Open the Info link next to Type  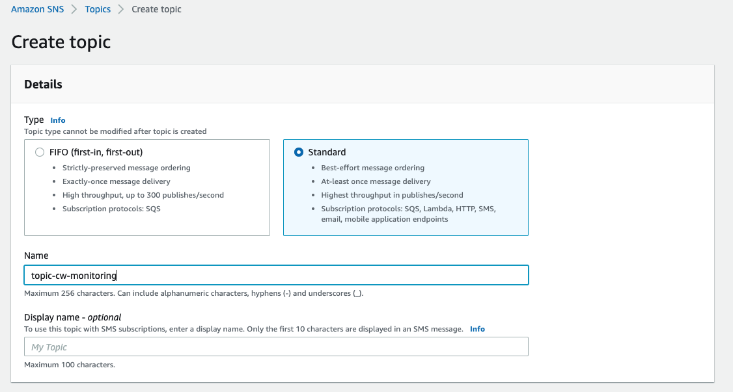[x=58, y=120]
